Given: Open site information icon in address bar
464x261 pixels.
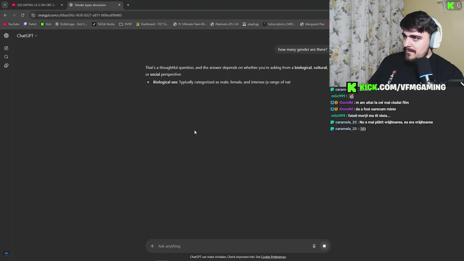Looking at the screenshot, I should [33, 15].
